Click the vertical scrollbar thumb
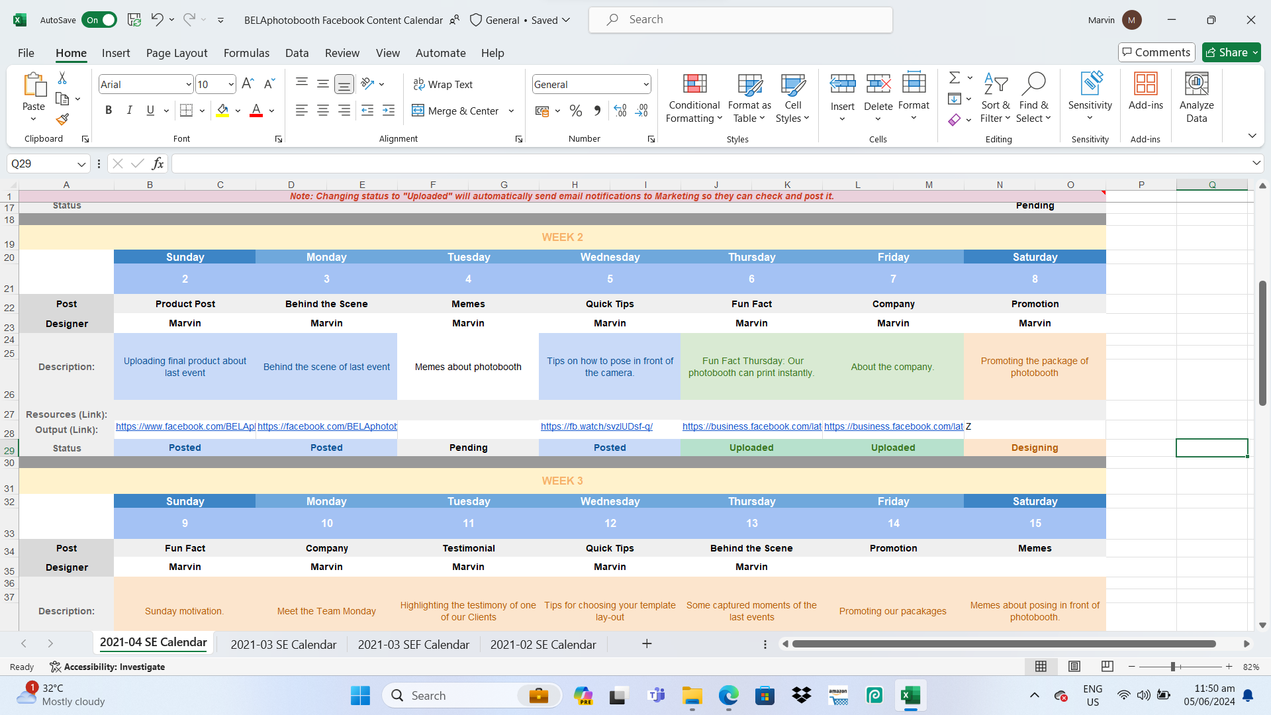1271x715 pixels. pos(1262,343)
